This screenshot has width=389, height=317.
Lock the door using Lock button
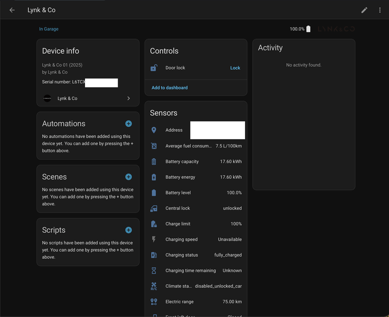[x=235, y=68]
